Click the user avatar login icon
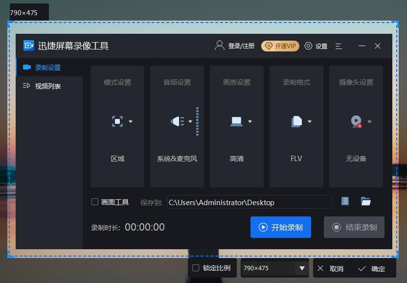This screenshot has height=283, width=407. 220,46
